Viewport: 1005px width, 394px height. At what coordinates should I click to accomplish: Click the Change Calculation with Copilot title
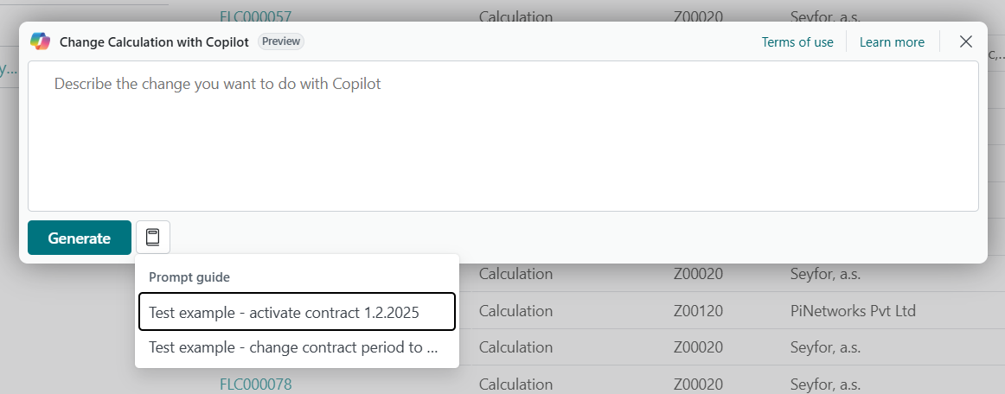pos(154,41)
